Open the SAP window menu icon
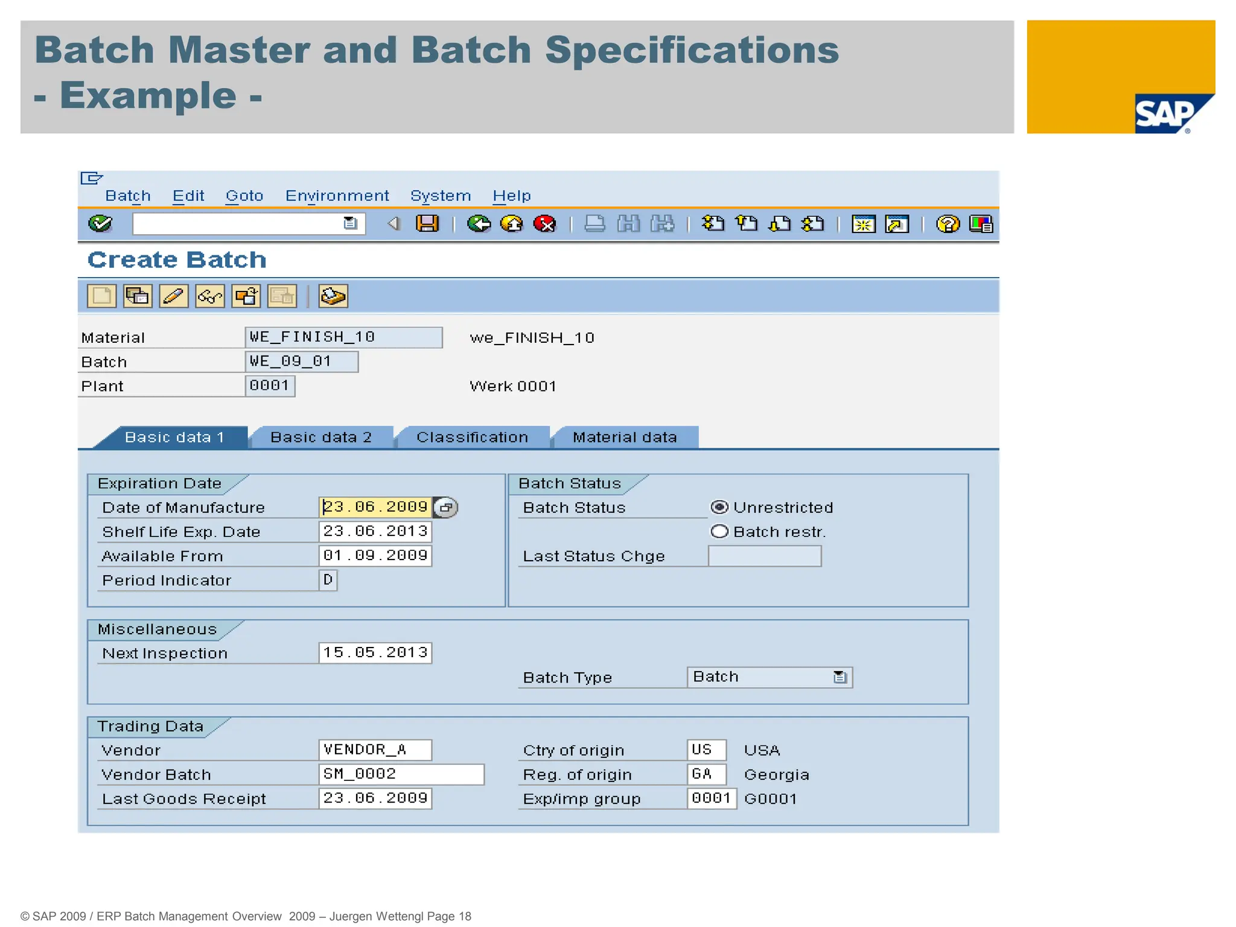1236x927 pixels. [91, 178]
